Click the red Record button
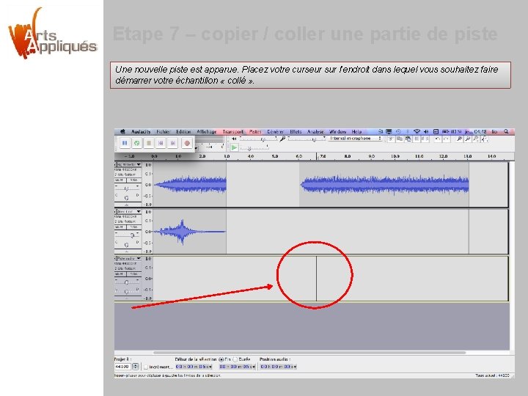This screenshot has width=528, height=396. (187, 143)
